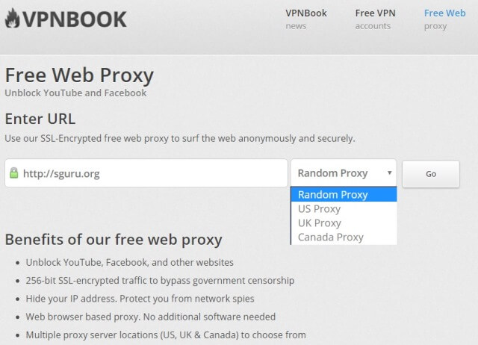Open the VPNBook news nav link
This screenshot has height=345, width=478.
tap(306, 19)
